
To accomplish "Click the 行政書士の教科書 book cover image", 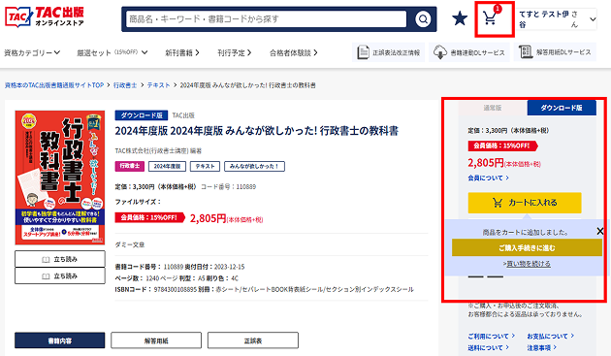I will tap(60, 178).
